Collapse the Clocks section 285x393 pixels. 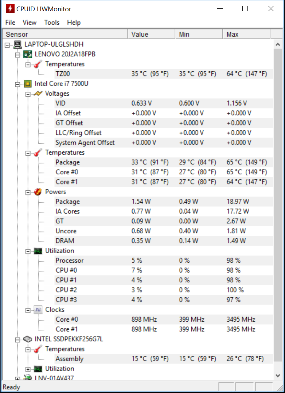coord(28,310)
